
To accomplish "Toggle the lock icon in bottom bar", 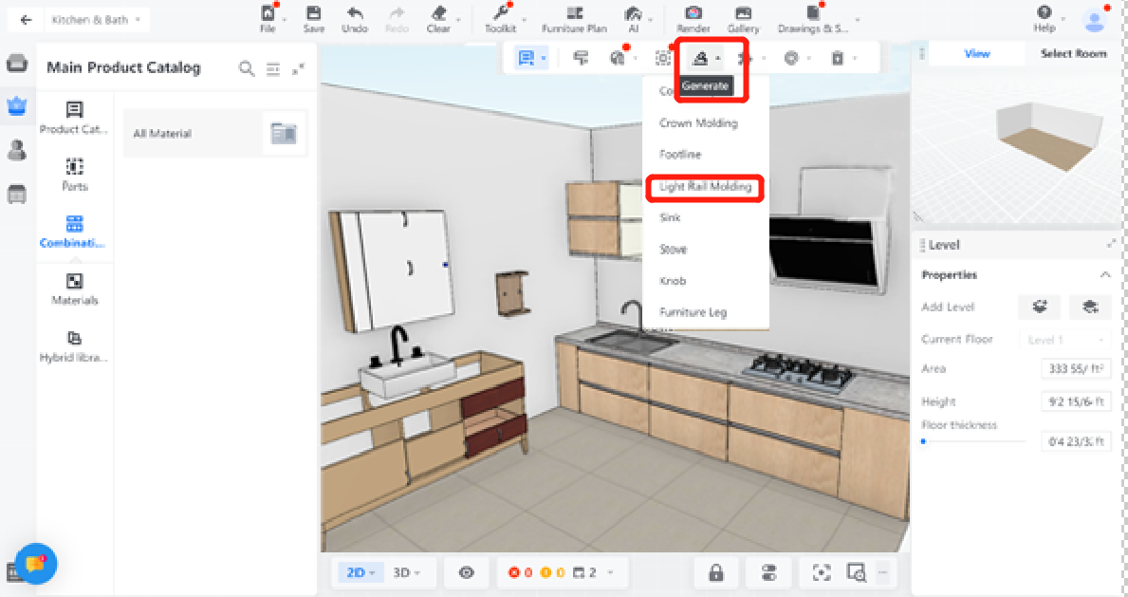I will click(x=716, y=572).
